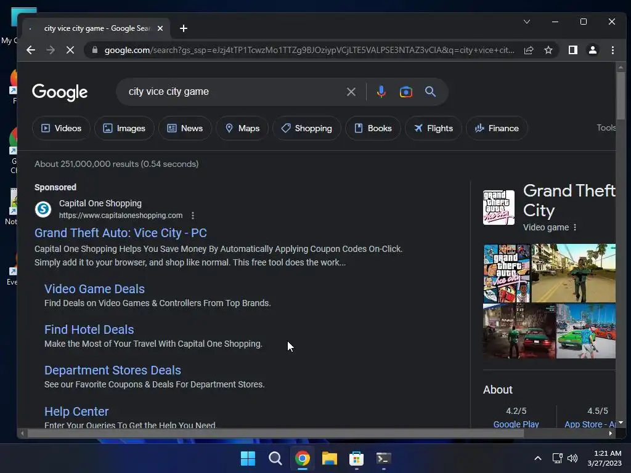
Task: Bookmark this tab with star icon
Action: point(548,50)
